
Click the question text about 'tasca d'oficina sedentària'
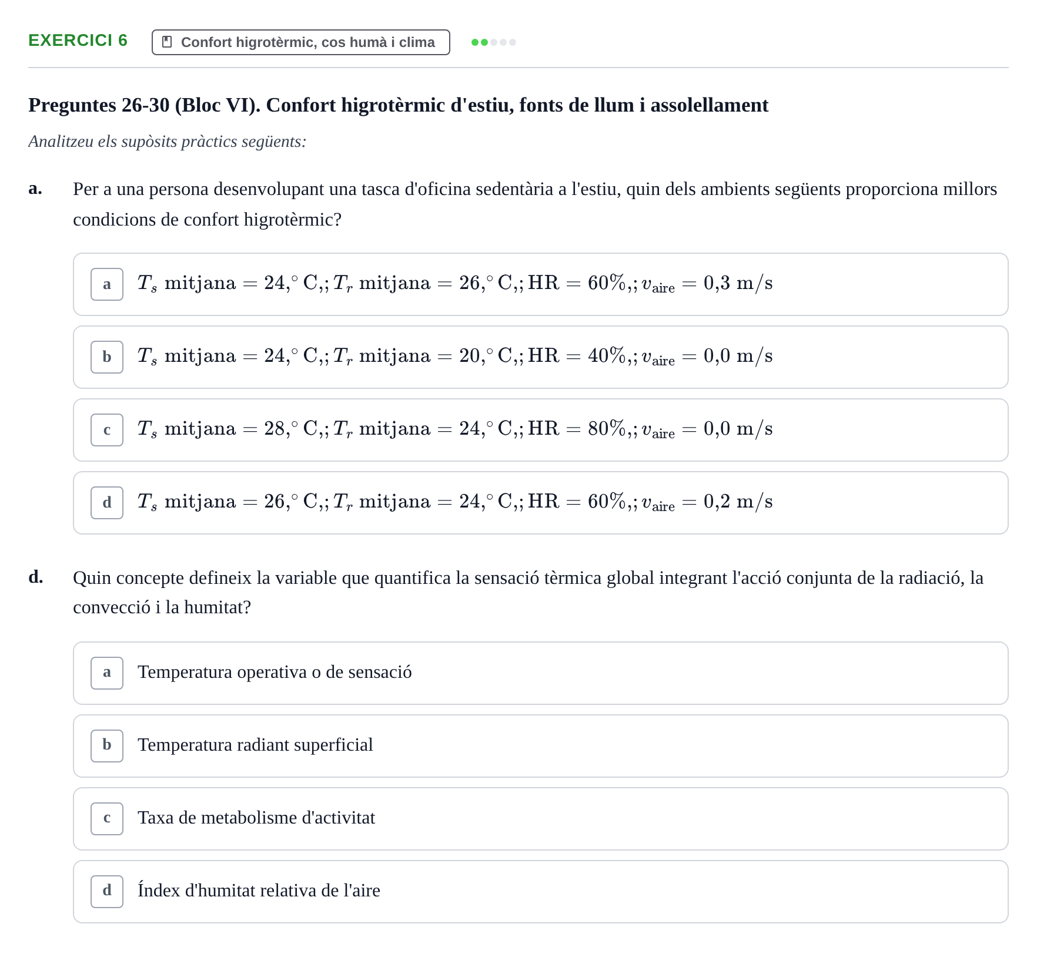click(535, 204)
